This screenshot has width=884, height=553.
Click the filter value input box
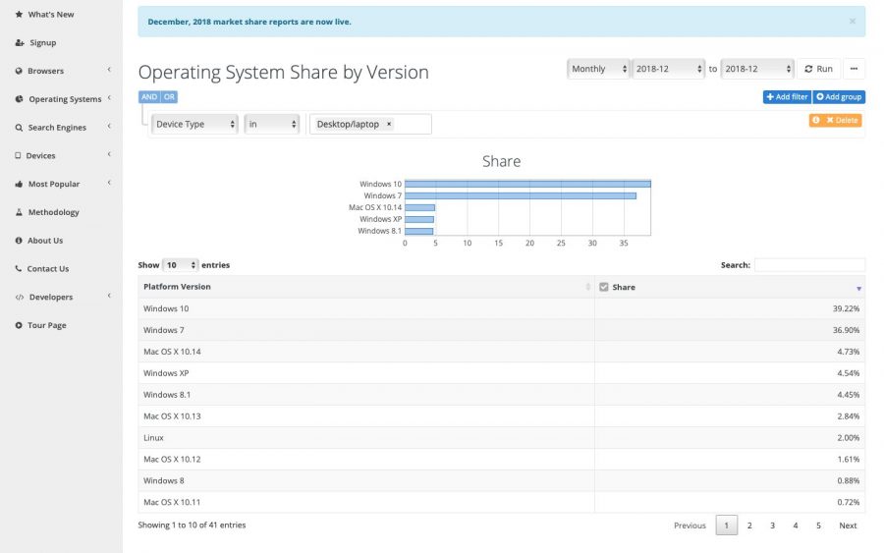click(370, 124)
